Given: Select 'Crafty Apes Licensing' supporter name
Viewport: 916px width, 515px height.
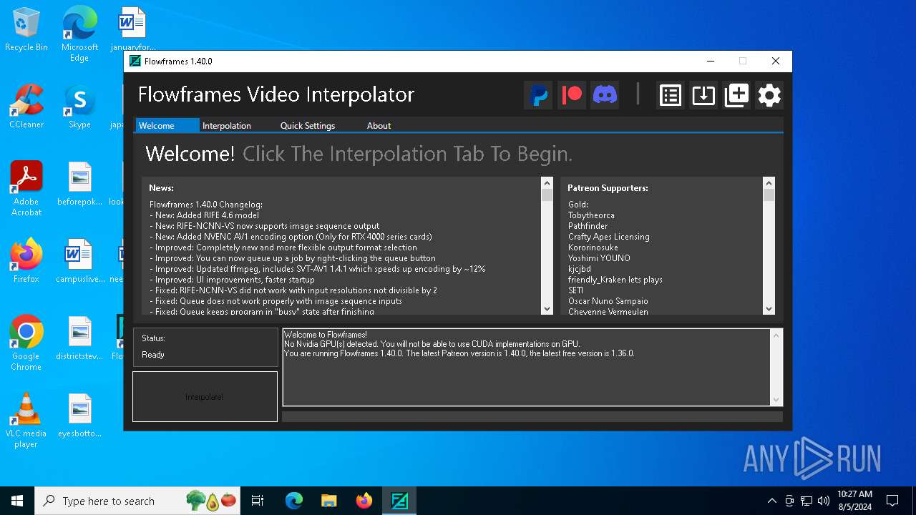Looking at the screenshot, I should (x=609, y=237).
